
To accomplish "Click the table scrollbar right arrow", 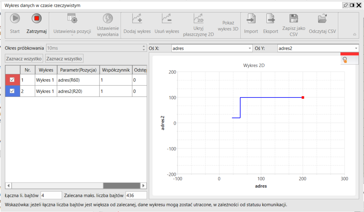I will (x=144, y=186).
